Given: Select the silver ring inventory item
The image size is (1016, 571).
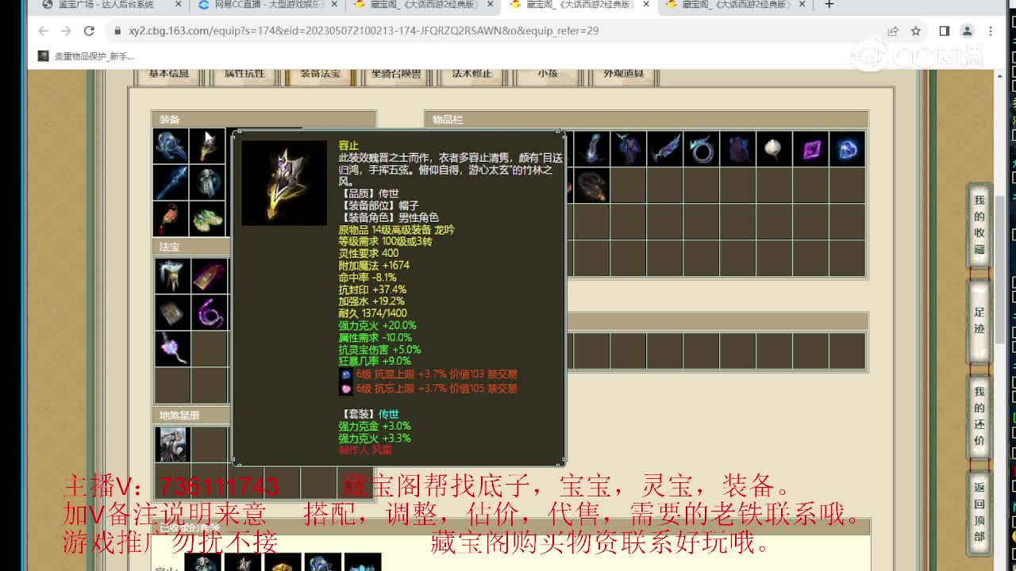Looking at the screenshot, I should (x=702, y=149).
